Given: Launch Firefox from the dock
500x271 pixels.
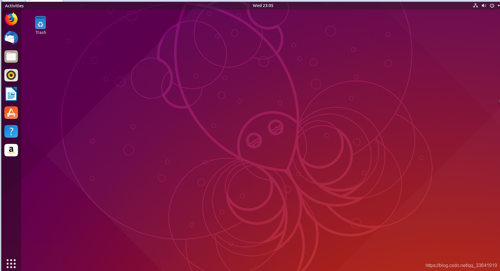Looking at the screenshot, I should pos(11,19).
